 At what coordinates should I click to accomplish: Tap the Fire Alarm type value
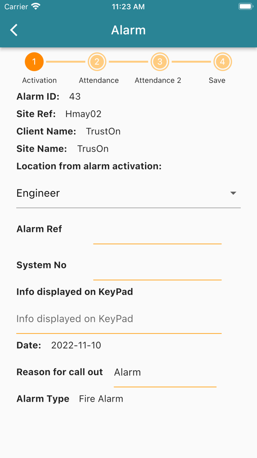tap(101, 399)
